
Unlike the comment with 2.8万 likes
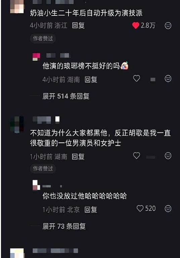click(x=136, y=26)
